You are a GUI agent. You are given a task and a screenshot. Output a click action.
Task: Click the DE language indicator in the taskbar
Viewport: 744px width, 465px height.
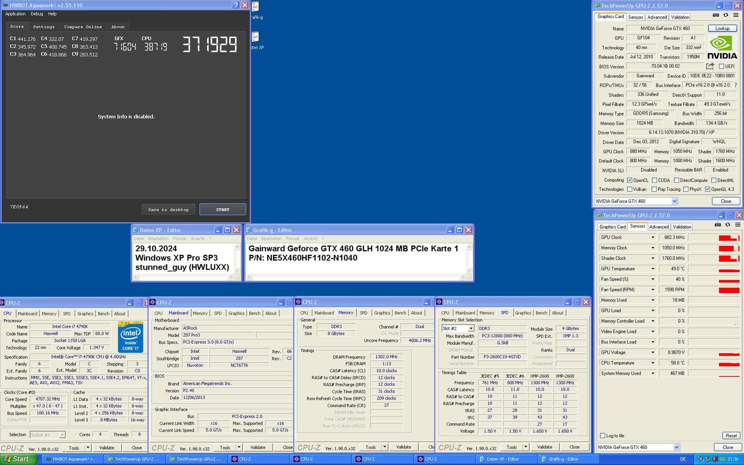click(682, 459)
